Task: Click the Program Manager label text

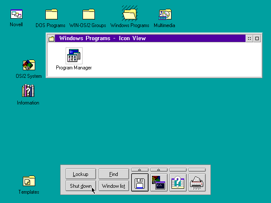Action: pyautogui.click(x=74, y=68)
